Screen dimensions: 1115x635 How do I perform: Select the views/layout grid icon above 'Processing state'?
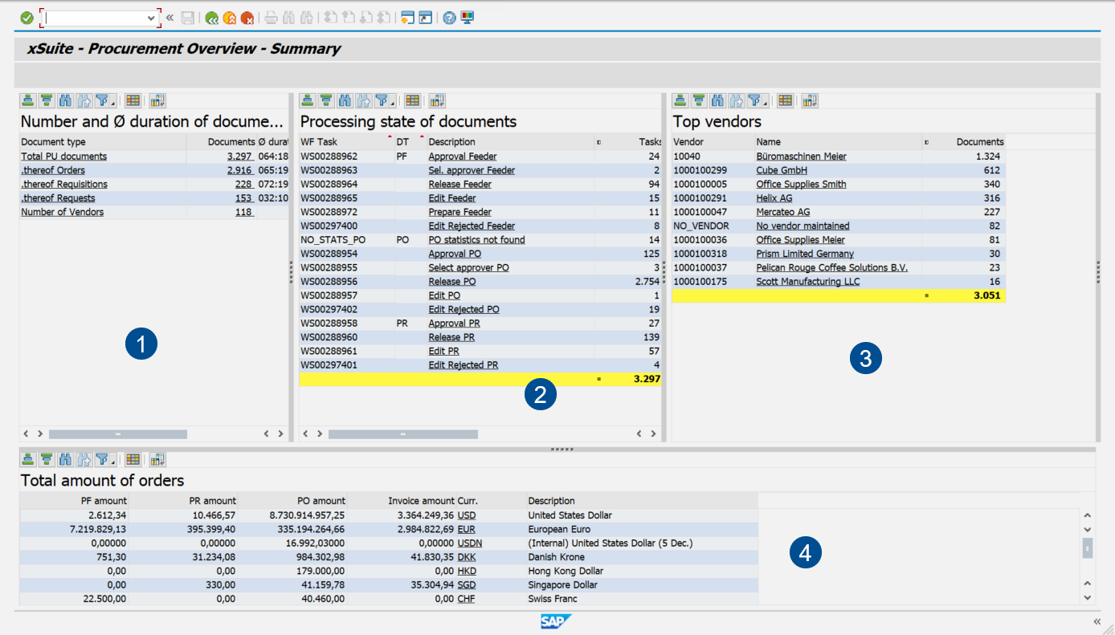tap(412, 100)
